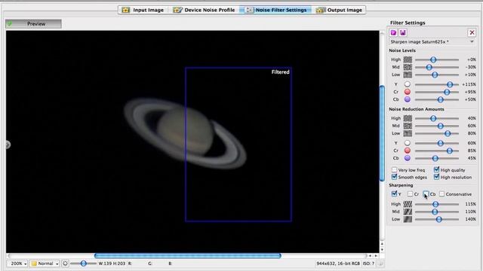
Task: Click the Noise Reduction Amounts High pattern icon
Action: (408, 118)
